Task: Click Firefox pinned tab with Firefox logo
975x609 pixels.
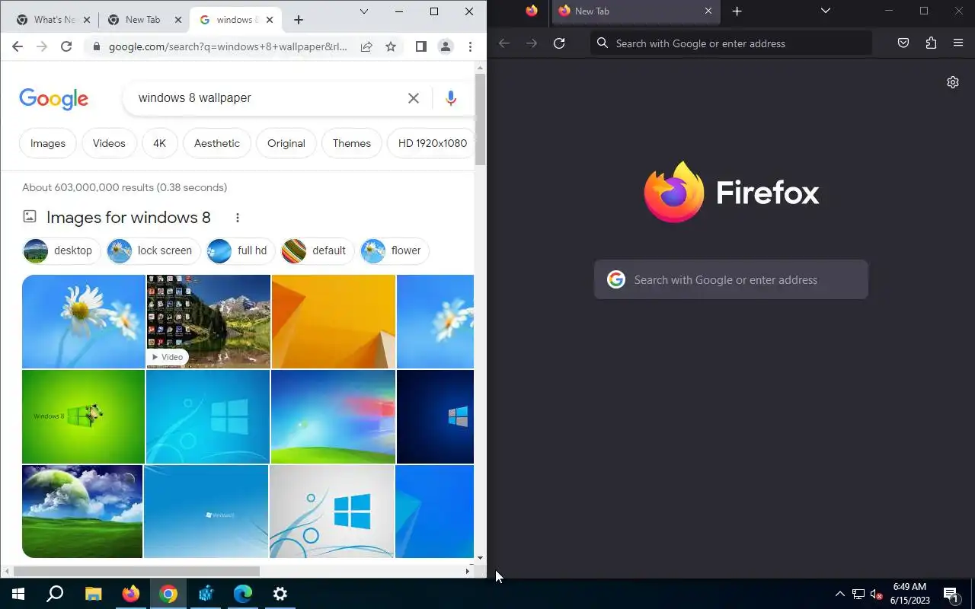Action: click(532, 11)
